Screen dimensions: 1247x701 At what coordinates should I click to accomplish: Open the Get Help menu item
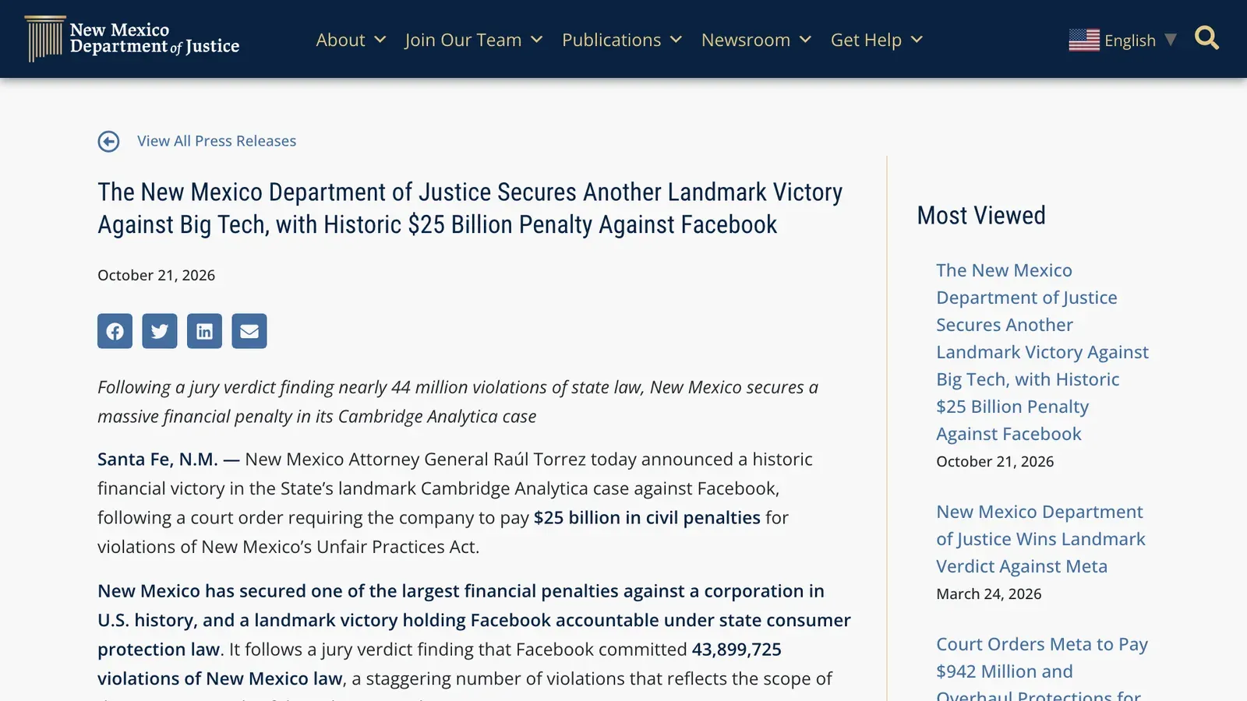pos(866,40)
